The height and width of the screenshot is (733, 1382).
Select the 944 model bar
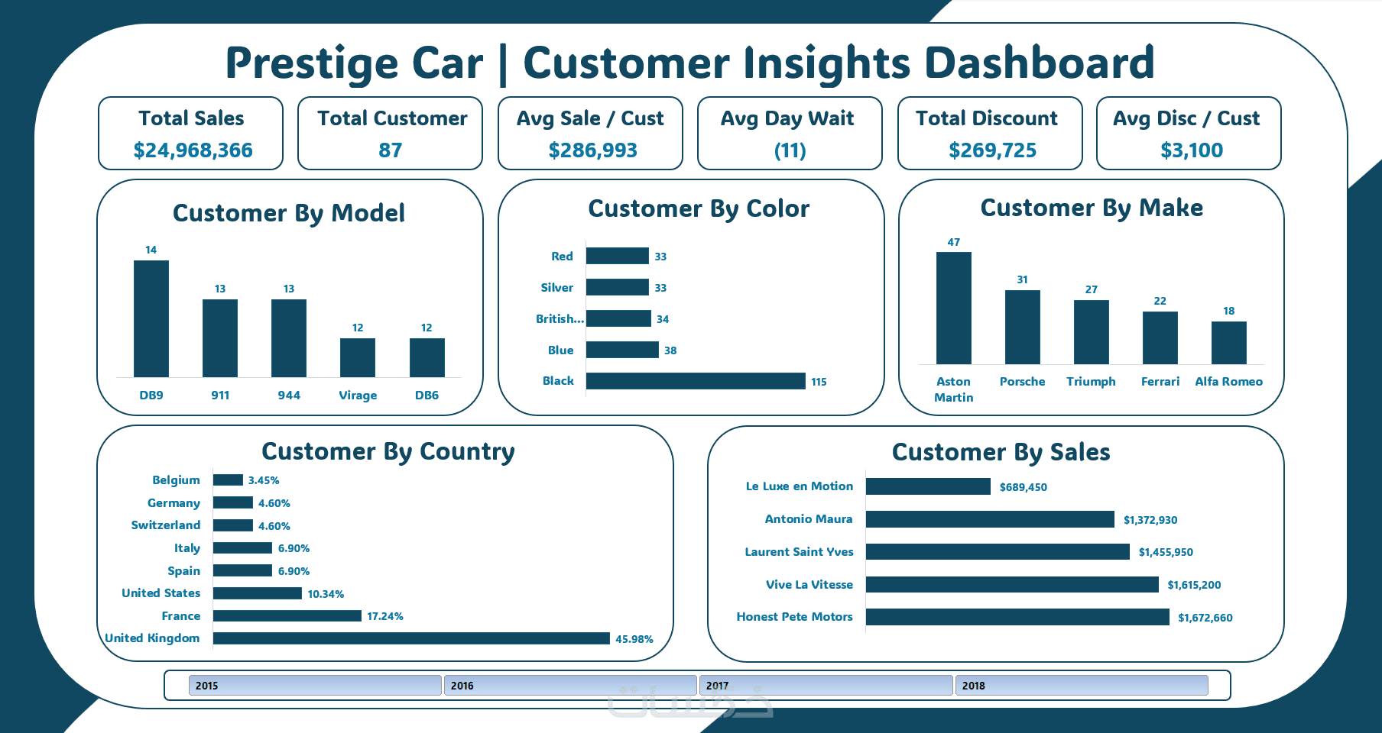289,338
